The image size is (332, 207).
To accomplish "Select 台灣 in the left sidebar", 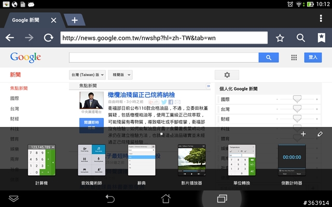I will click(15, 109).
